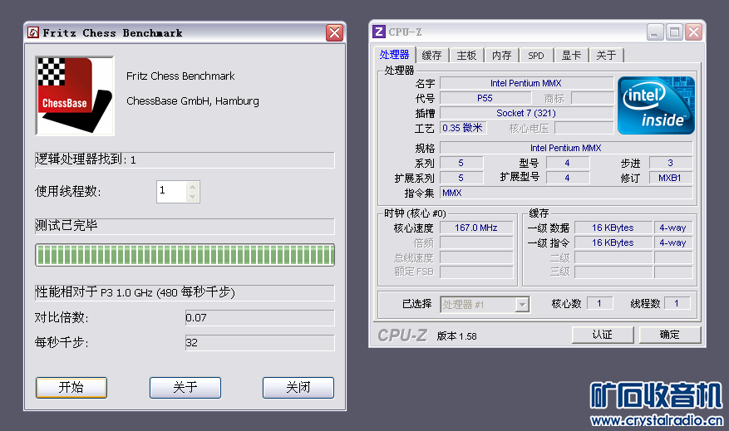The height and width of the screenshot is (431, 729).
Task: Click the 对比倍数 field showing 0.07
Action: pos(259,318)
